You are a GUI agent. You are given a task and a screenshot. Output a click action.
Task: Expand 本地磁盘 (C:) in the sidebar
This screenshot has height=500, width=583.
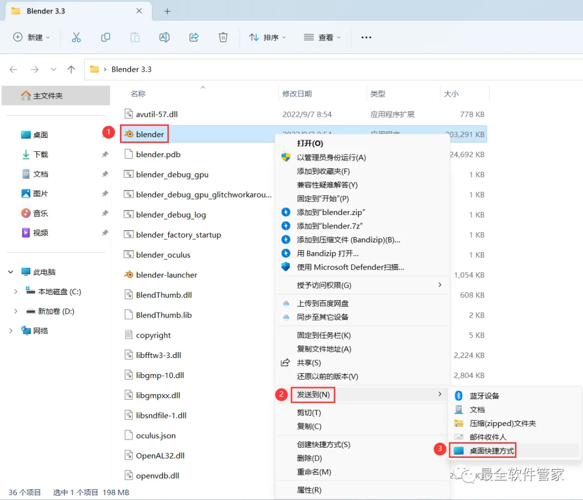16,292
